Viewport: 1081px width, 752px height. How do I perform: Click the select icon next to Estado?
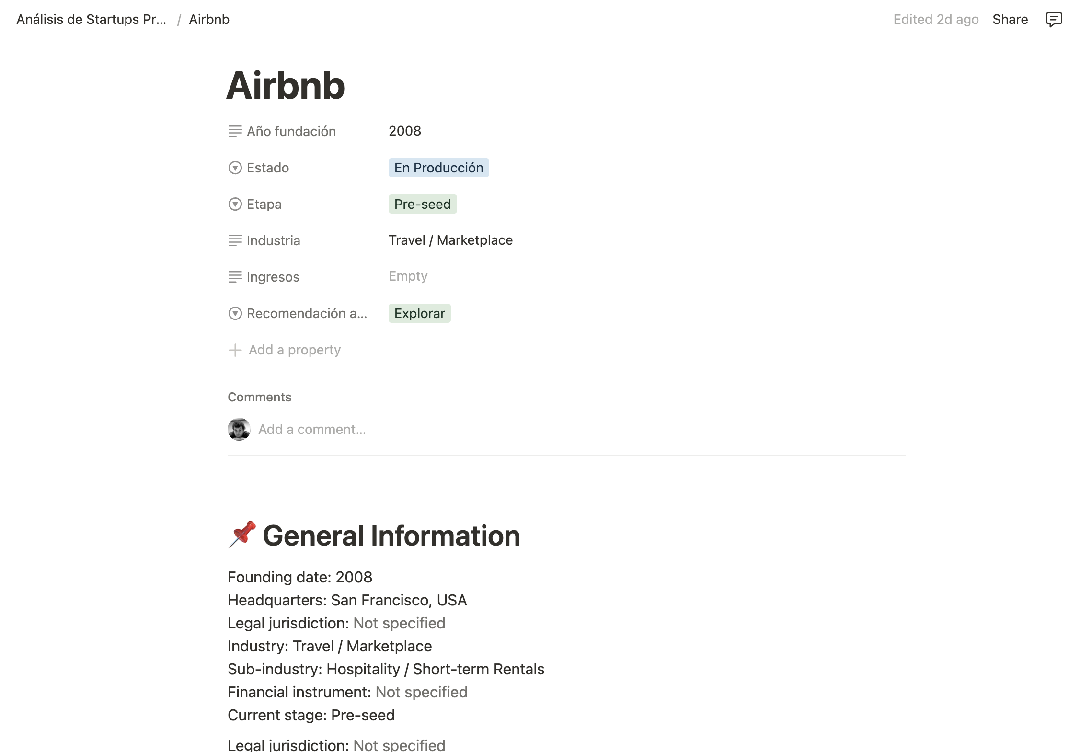click(235, 168)
